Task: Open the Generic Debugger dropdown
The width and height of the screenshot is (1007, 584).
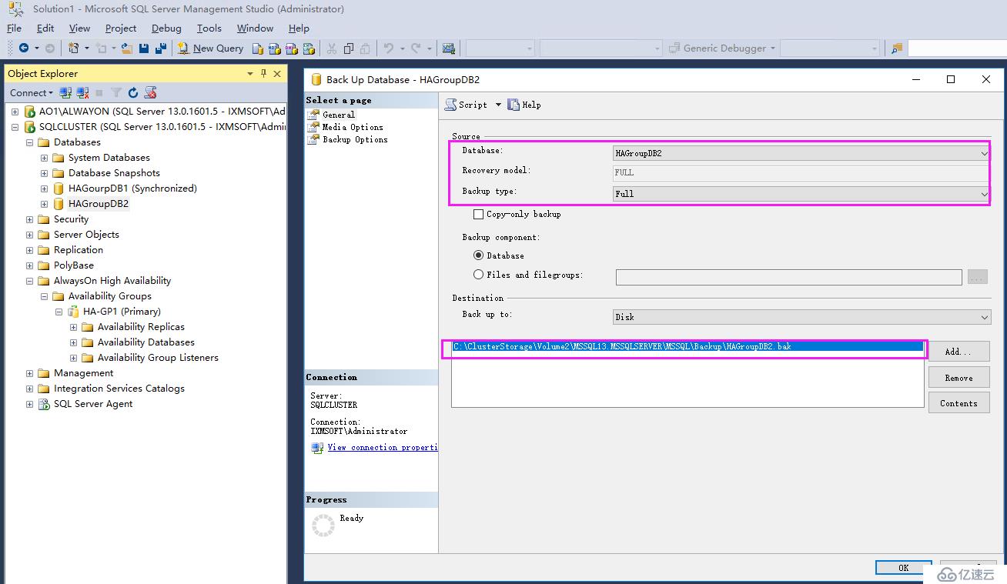Action: pyautogui.click(x=723, y=48)
